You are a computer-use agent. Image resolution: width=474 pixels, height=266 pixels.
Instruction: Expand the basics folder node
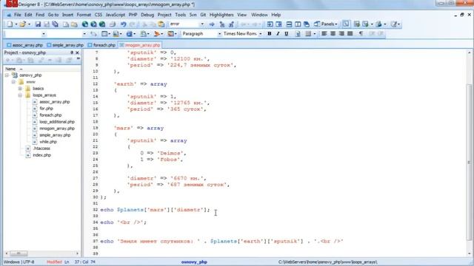[x=20, y=89]
